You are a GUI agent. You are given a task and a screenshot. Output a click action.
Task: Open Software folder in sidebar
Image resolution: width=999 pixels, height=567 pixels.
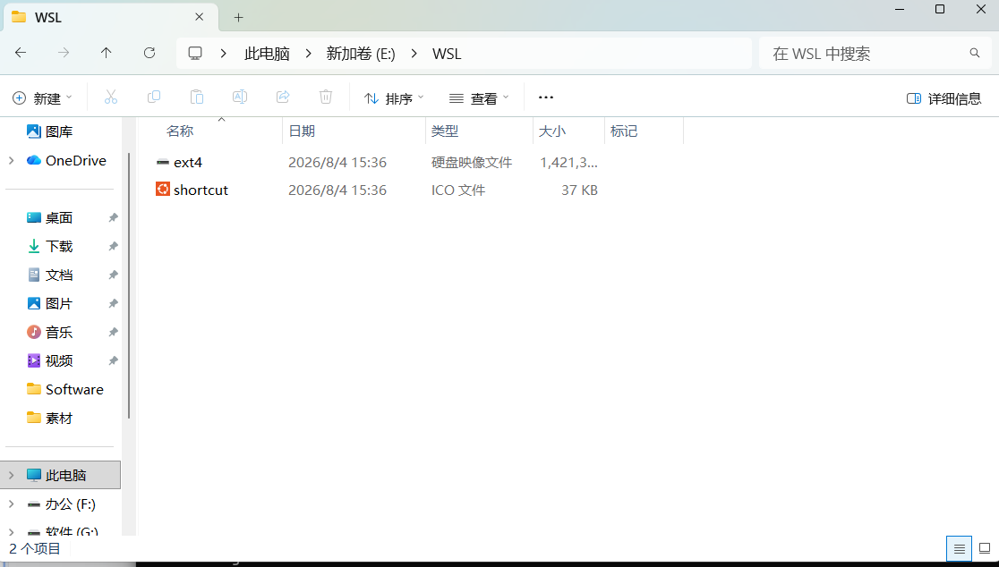(x=65, y=389)
